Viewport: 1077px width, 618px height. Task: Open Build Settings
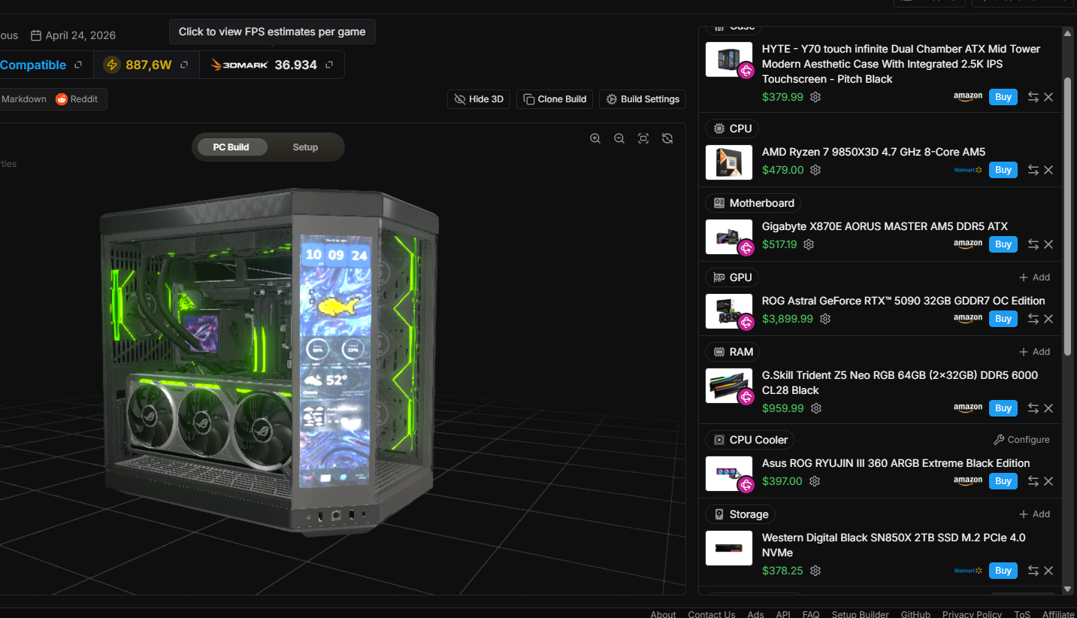click(x=643, y=99)
